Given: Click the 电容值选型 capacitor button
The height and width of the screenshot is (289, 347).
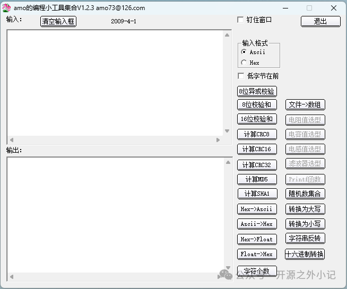Looking at the screenshot, I should 305,135.
